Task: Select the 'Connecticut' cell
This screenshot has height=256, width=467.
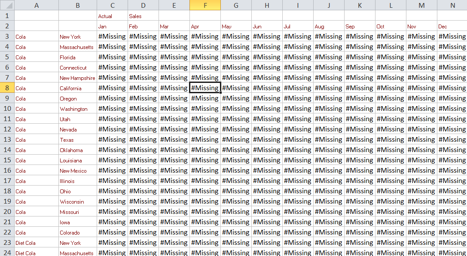Action: pos(78,67)
